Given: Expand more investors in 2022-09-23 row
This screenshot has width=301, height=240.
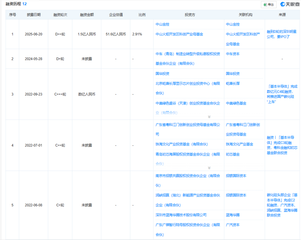Looking at the screenshot, I should coord(209,117).
